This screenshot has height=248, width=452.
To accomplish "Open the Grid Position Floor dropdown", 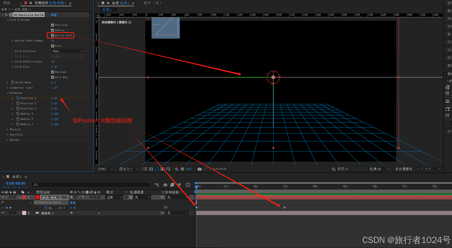I will point(68,51).
